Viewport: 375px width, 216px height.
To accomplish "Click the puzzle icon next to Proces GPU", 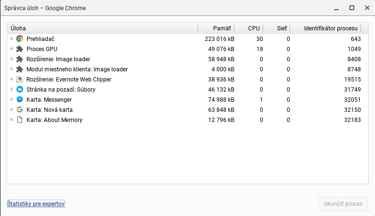I will click(x=20, y=49).
